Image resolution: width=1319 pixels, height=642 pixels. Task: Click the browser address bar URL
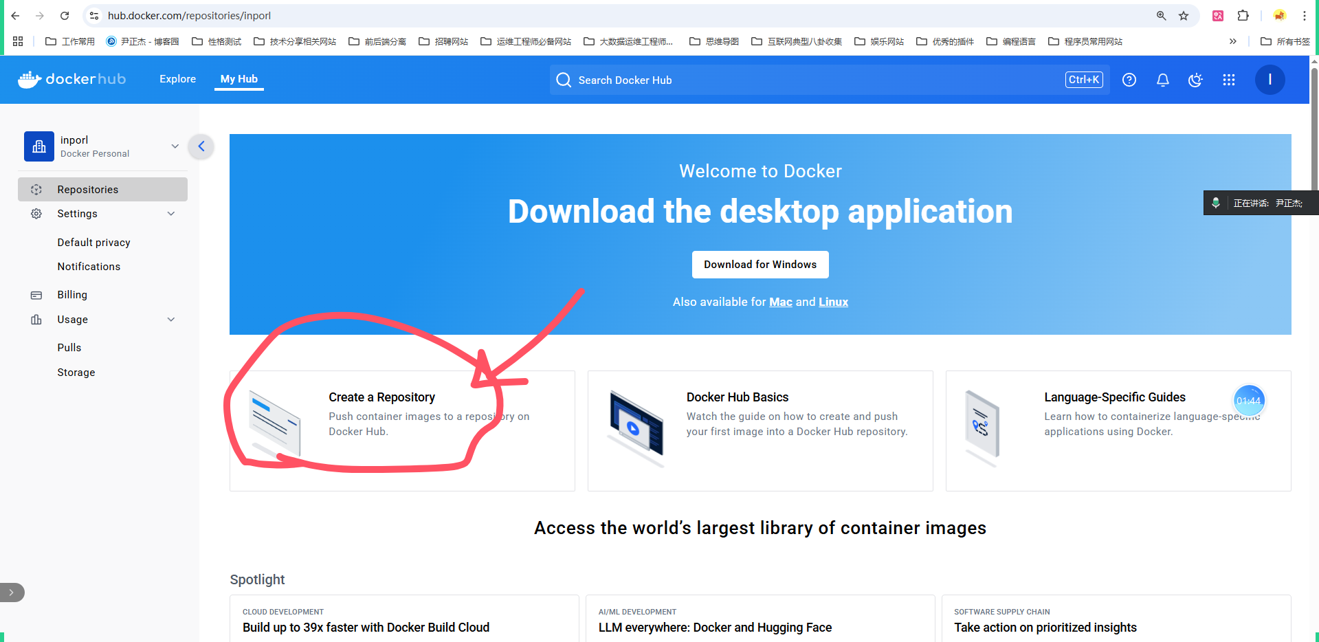click(x=189, y=15)
